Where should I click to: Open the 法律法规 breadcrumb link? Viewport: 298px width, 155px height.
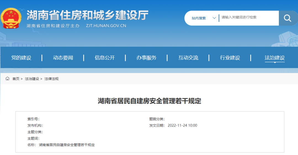pyautogui.click(x=52, y=79)
